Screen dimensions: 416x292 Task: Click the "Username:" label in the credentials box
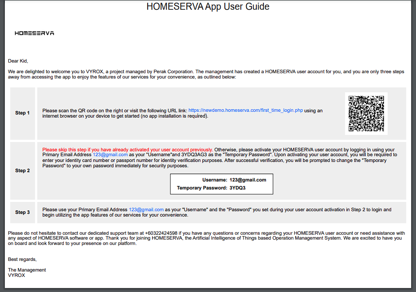point(215,180)
